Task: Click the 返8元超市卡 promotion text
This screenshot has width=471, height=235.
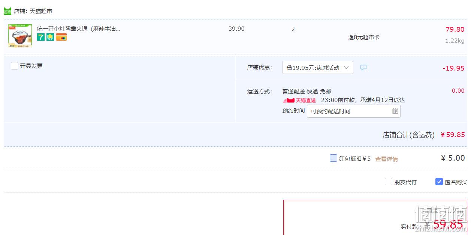Action: click(364, 37)
